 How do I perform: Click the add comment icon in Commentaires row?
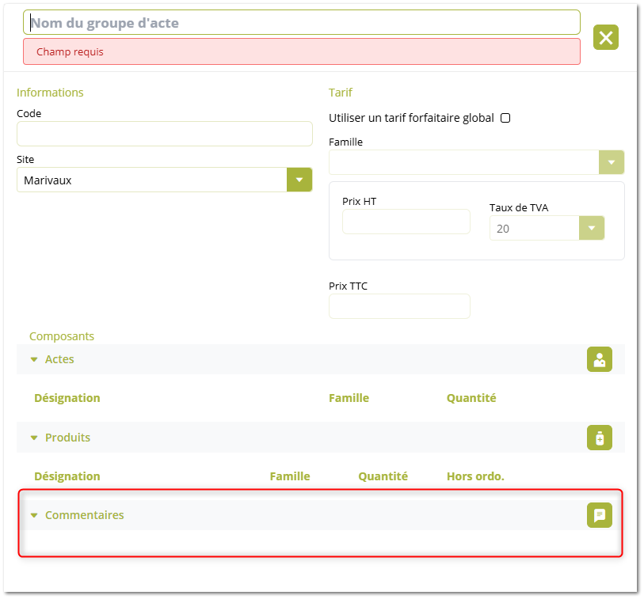(x=599, y=515)
